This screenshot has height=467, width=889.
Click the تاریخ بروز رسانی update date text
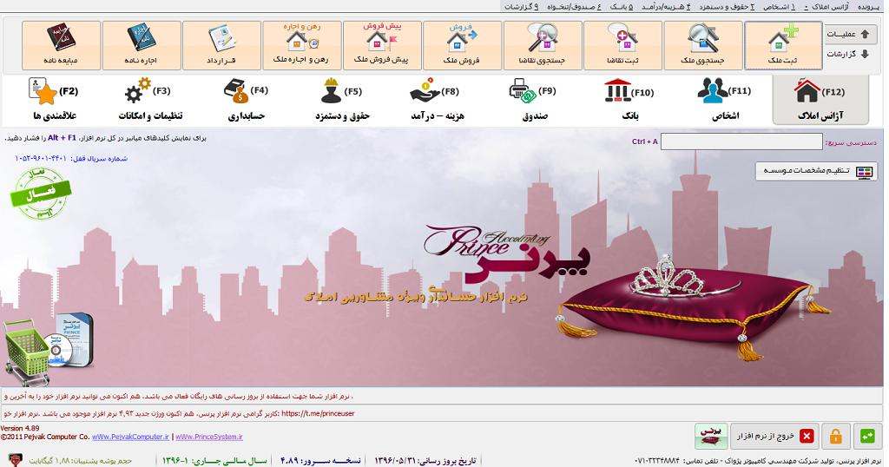point(425,461)
